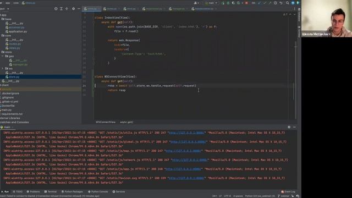This screenshot has width=352, height=198.
Task: Switch to the manager.py editor tab
Action: click(x=178, y=9)
